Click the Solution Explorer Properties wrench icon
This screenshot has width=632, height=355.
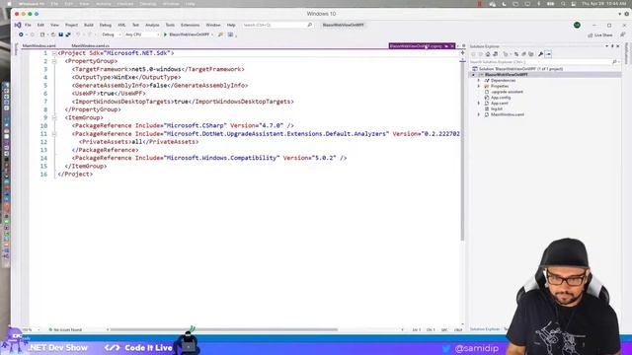pos(540,54)
